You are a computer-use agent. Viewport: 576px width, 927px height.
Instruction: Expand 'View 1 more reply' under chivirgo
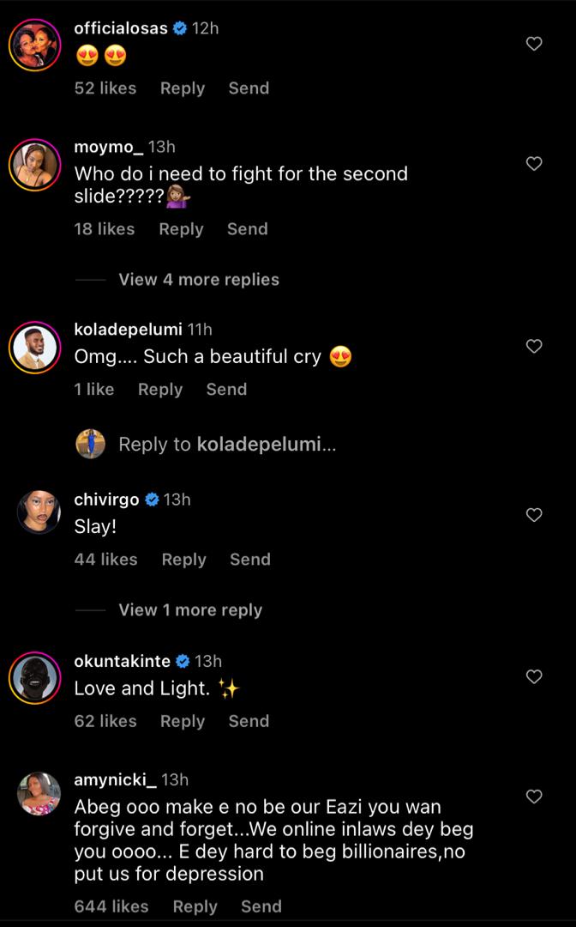coord(190,610)
